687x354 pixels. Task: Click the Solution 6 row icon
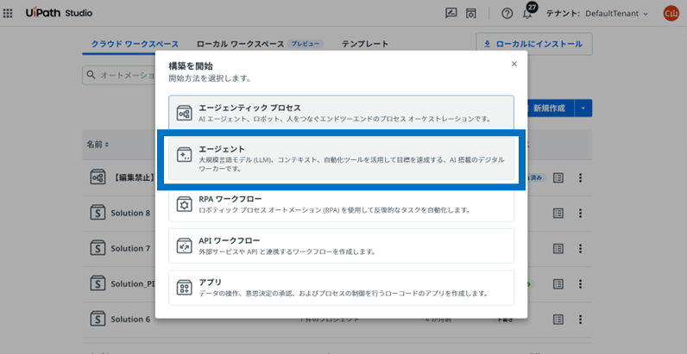[x=98, y=319]
